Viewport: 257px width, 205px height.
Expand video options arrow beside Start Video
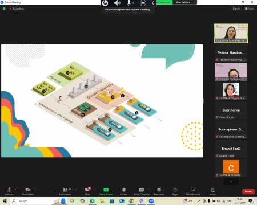(35, 190)
